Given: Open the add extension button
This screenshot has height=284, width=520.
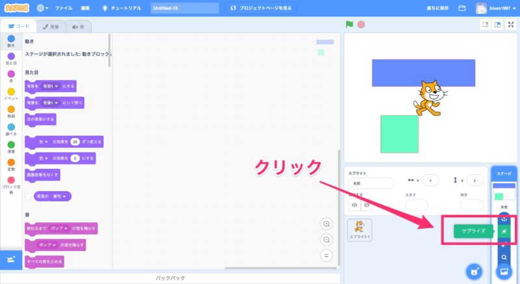Looking at the screenshot, I should pyautogui.click(x=10, y=259).
